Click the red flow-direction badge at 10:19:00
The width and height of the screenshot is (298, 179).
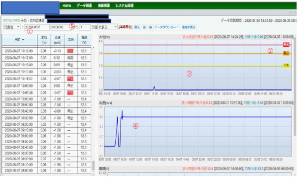point(70,51)
